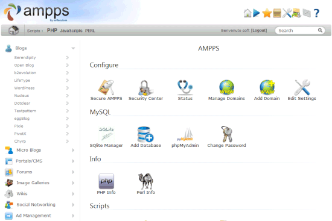Click the brown box icon in header
The height and width of the screenshot is (221, 332).
pyautogui.click(x=277, y=13)
